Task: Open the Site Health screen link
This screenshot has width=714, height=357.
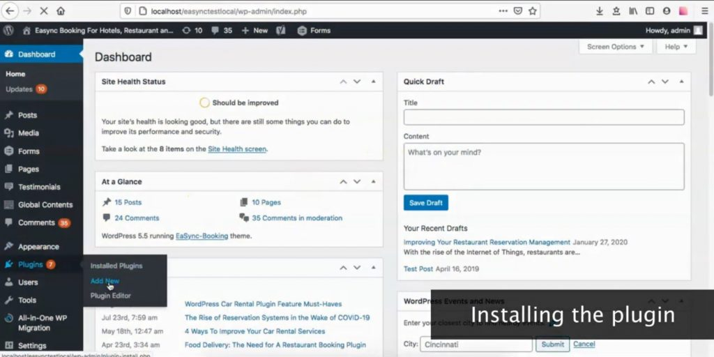Action: 237,149
